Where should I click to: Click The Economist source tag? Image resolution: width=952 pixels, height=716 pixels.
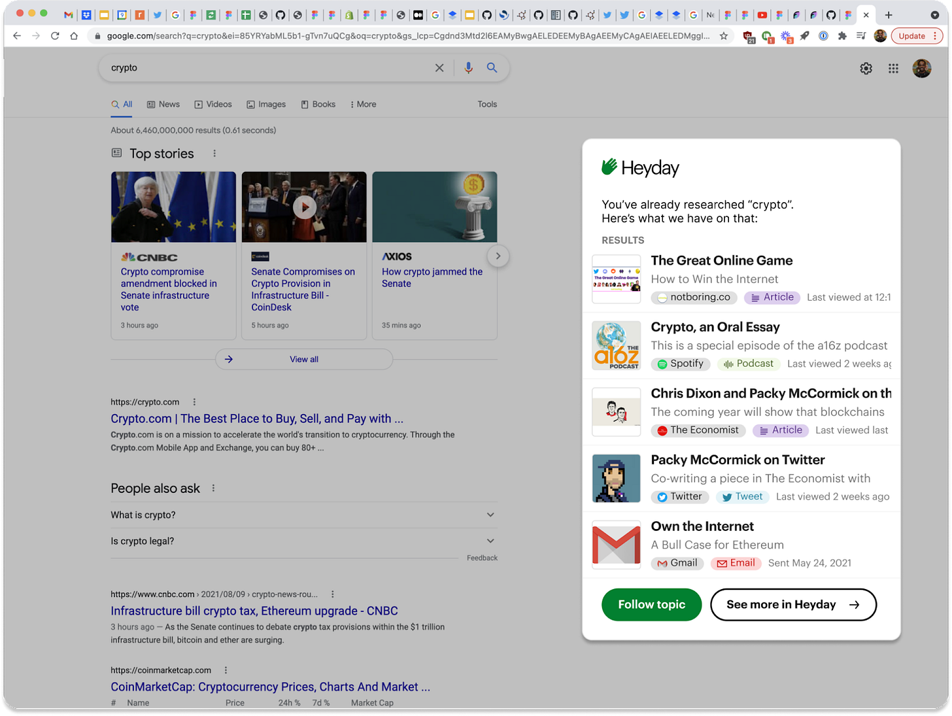click(x=698, y=430)
